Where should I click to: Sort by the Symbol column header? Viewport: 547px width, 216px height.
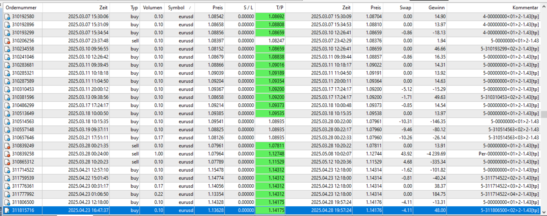pyautogui.click(x=179, y=8)
